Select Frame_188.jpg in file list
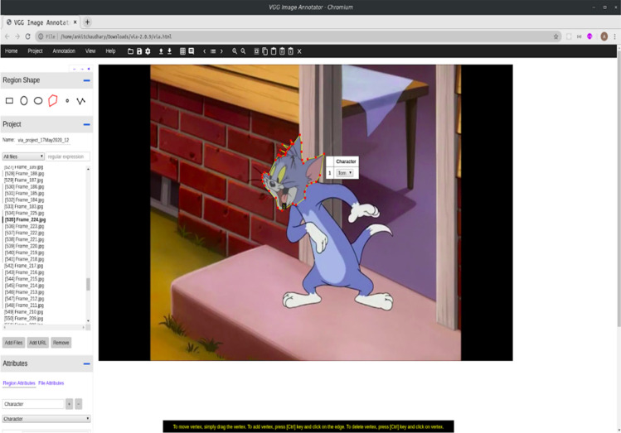Screen dimensions: 621x433 (24, 174)
